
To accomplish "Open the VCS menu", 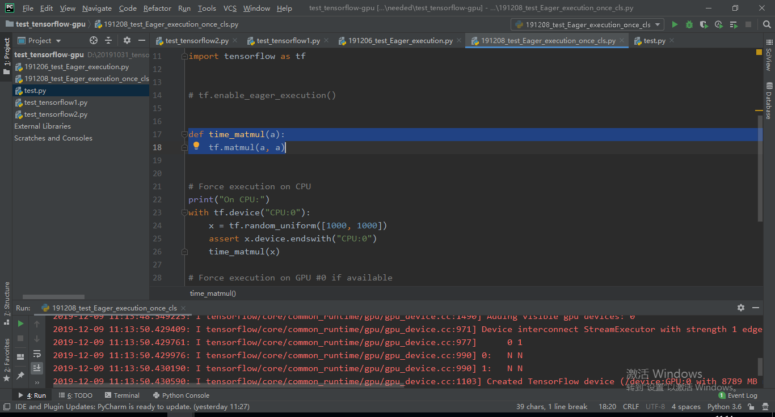I will 230,8.
